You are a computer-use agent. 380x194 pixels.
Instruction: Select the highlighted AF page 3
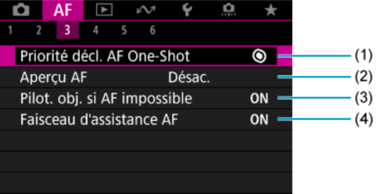(67, 31)
